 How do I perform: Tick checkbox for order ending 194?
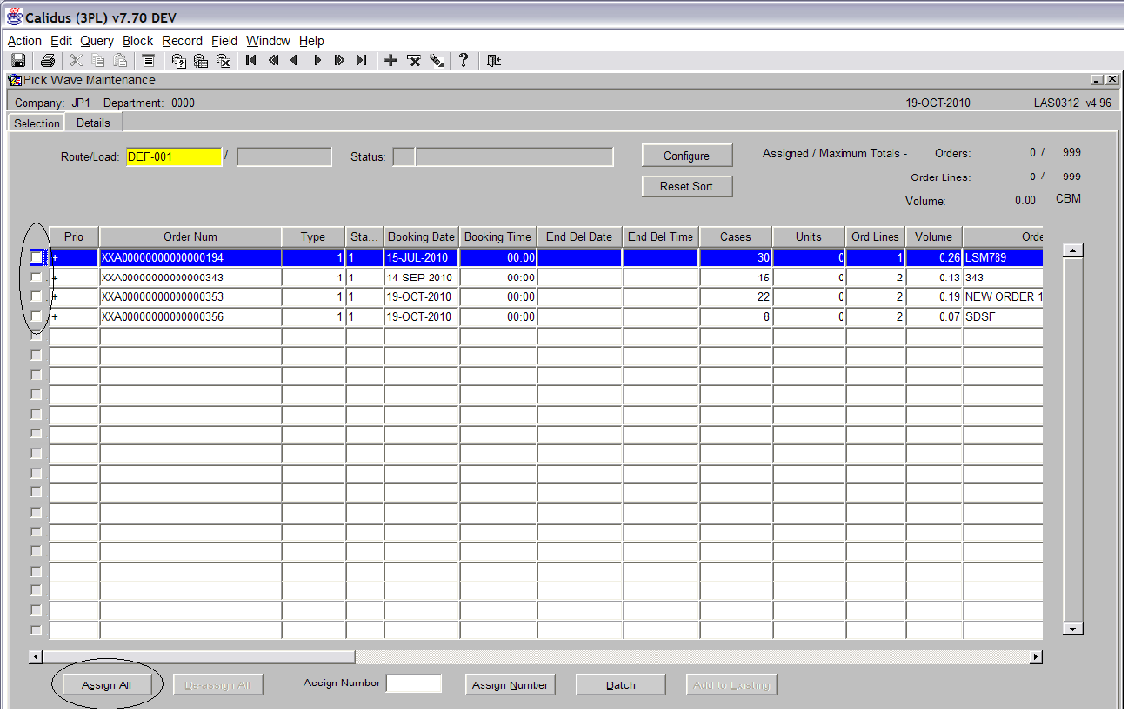(36, 257)
